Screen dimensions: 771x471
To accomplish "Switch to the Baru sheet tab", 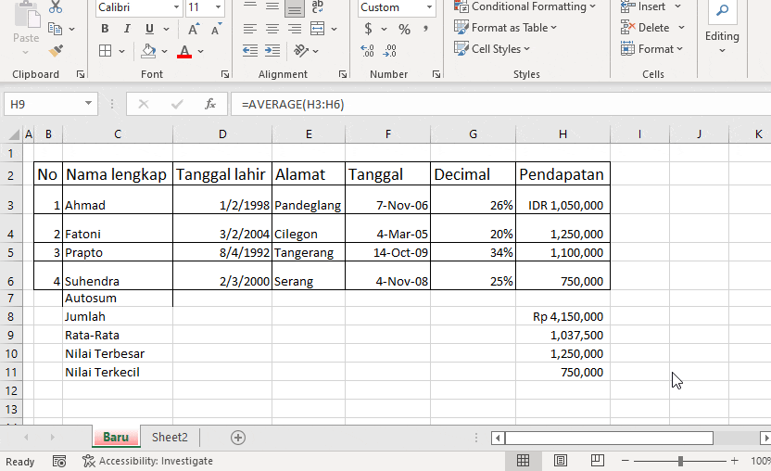I will point(116,437).
